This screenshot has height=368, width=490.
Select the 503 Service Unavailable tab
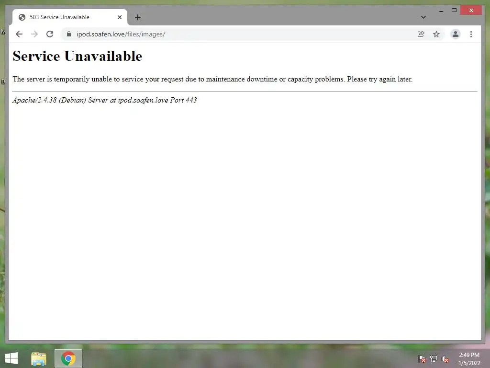[70, 17]
